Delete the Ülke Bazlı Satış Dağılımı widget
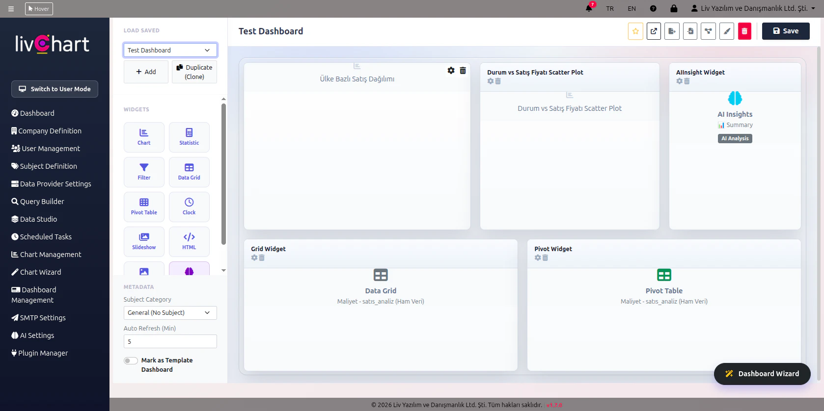 (463, 71)
